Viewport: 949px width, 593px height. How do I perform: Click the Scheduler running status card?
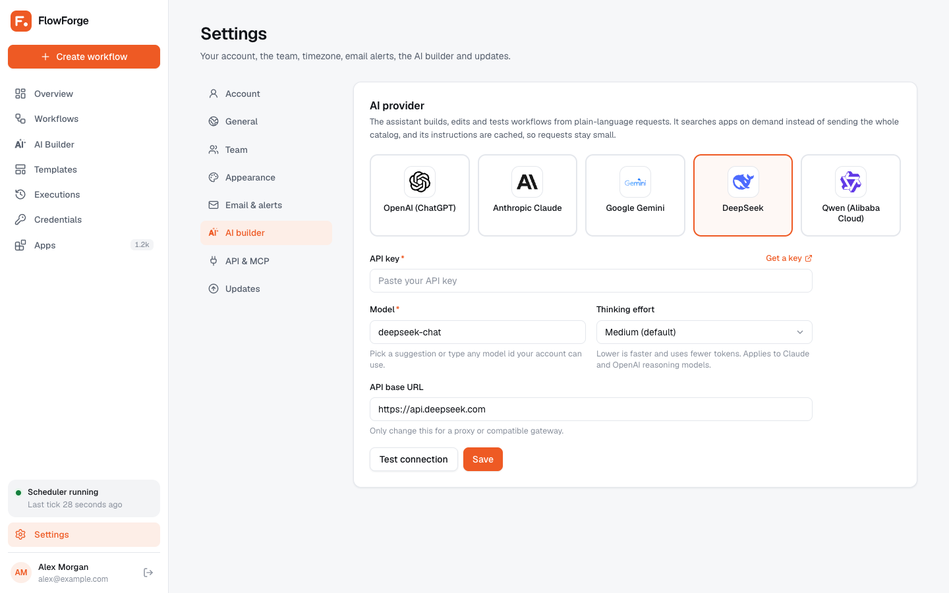click(84, 498)
